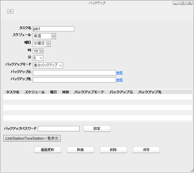This screenshot has width=194, height=173.
Task: Close the バックアップ window
Action: [x=189, y=3]
